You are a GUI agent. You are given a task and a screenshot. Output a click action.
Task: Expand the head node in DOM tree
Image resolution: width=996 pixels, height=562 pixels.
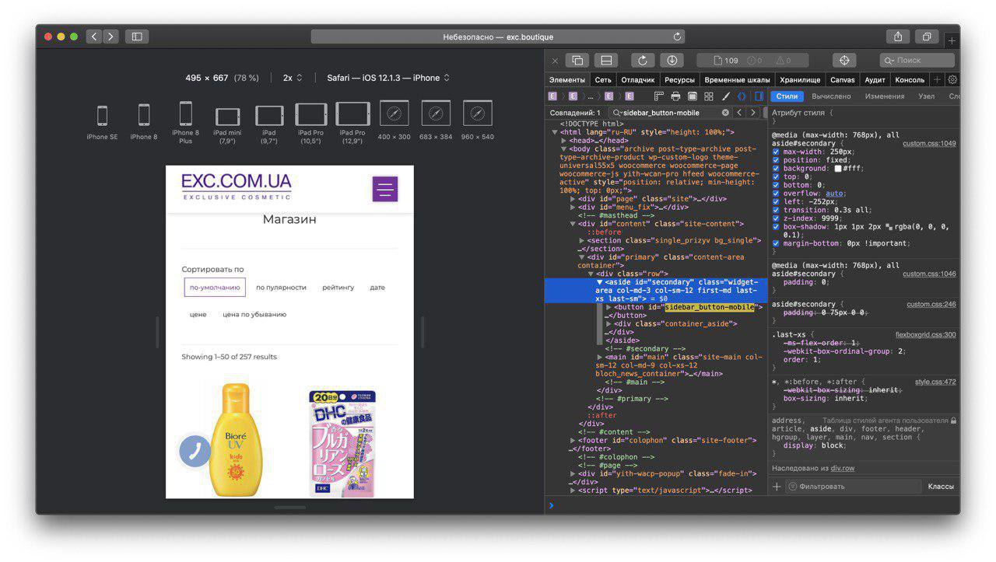point(564,141)
